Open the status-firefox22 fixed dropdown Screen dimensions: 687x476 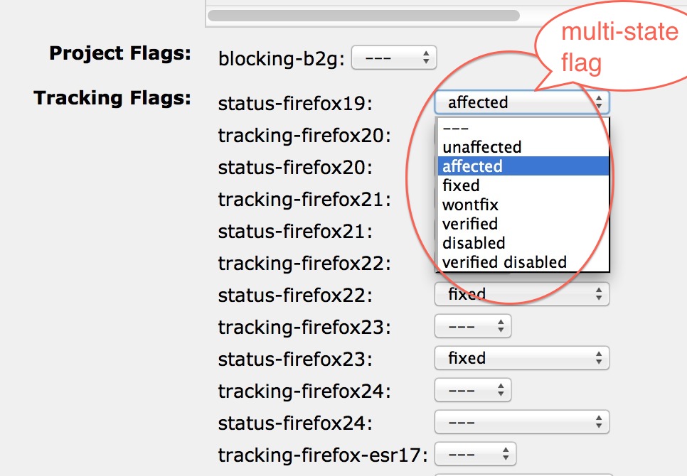pos(522,294)
